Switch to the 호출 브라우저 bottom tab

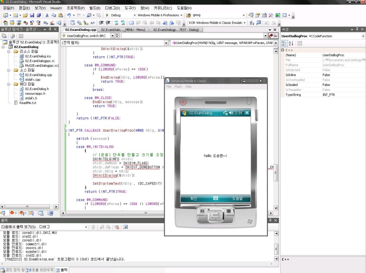coord(40,270)
